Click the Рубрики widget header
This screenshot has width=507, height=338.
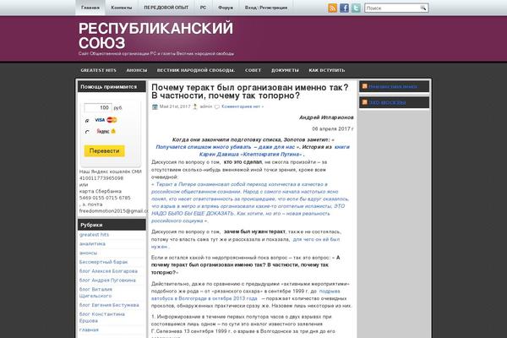tap(112, 225)
